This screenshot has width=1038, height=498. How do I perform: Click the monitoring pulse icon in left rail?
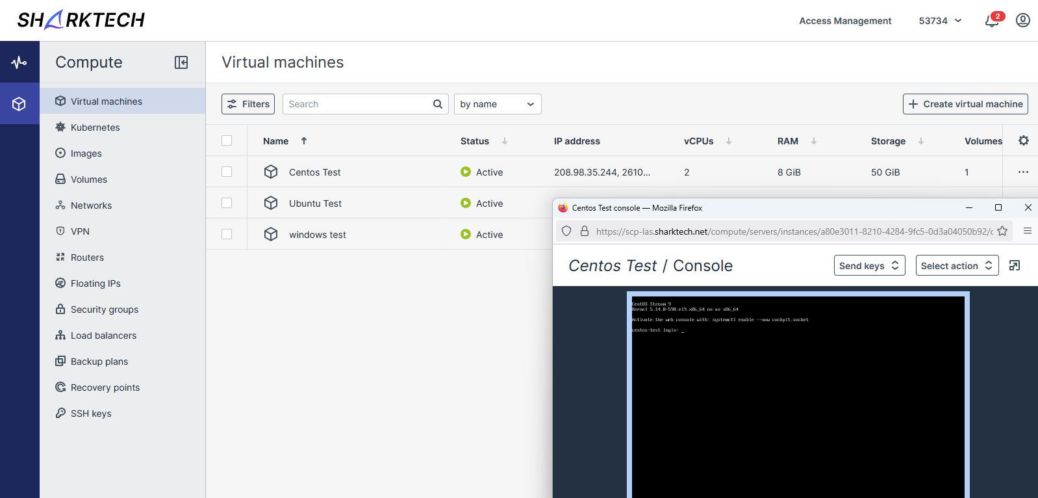[x=19, y=62]
